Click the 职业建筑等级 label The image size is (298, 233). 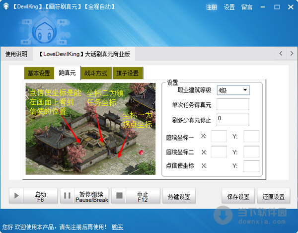click(x=194, y=90)
